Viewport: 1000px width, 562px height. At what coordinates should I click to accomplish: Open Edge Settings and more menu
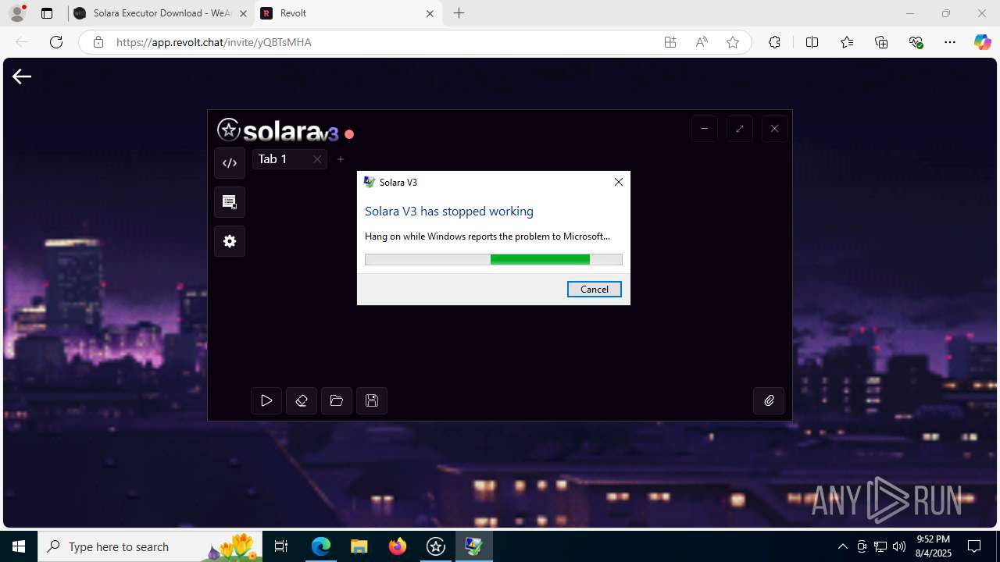[950, 42]
